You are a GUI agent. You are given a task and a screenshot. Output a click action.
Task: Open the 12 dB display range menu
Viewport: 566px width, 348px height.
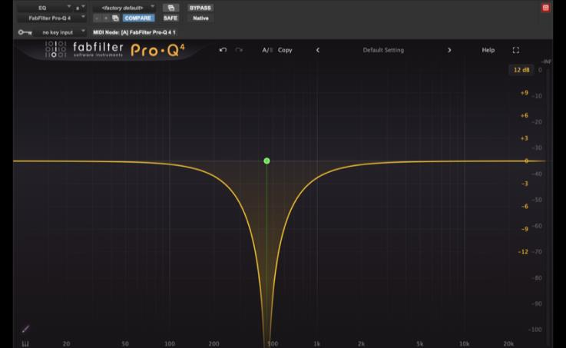coord(521,70)
